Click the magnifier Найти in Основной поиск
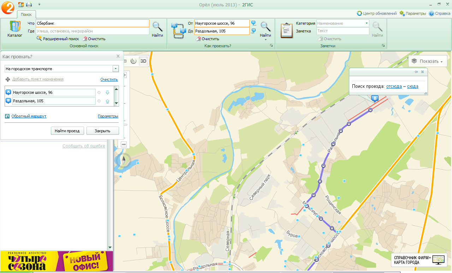452x273 pixels. tap(157, 29)
